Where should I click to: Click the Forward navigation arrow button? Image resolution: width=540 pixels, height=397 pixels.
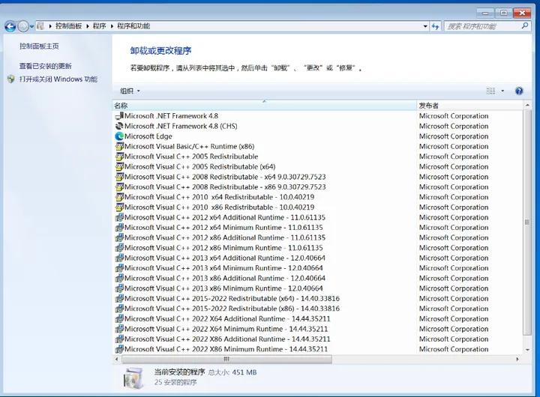(23, 26)
